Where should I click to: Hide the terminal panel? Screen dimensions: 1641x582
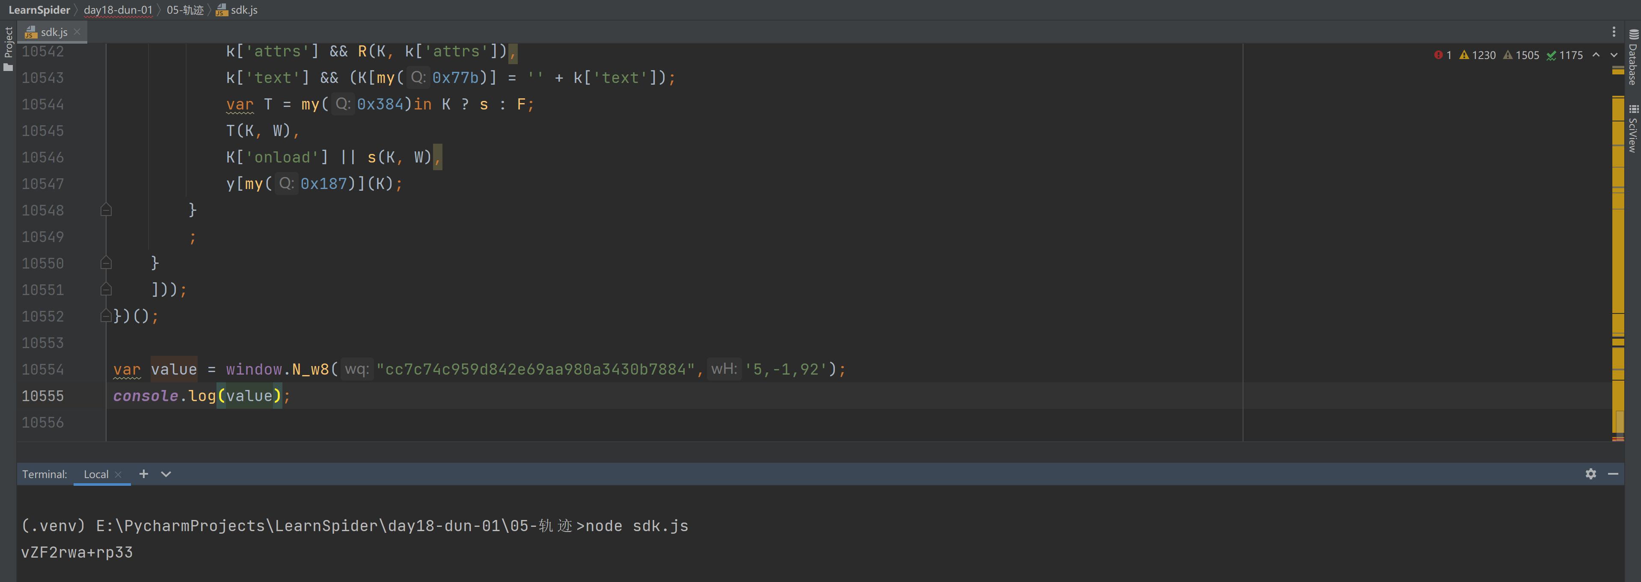tap(1613, 474)
